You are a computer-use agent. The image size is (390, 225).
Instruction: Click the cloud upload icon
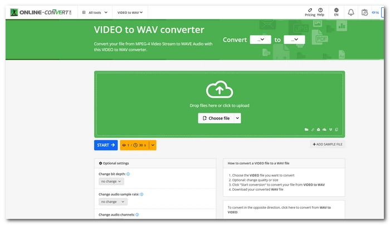click(x=220, y=89)
